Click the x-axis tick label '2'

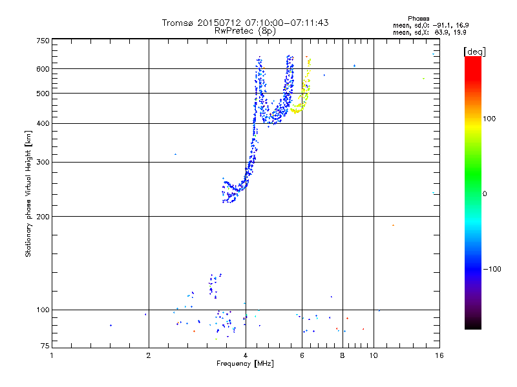(149, 355)
